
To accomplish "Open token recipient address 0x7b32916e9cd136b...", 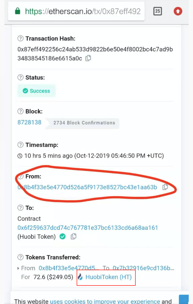I will click(x=143, y=268).
